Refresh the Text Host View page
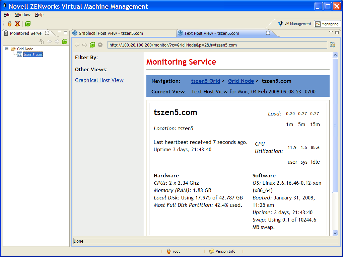This screenshot has height=257, width=343. [92, 45]
